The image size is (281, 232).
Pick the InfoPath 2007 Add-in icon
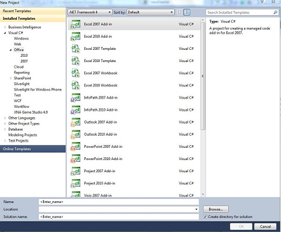(x=75, y=97)
